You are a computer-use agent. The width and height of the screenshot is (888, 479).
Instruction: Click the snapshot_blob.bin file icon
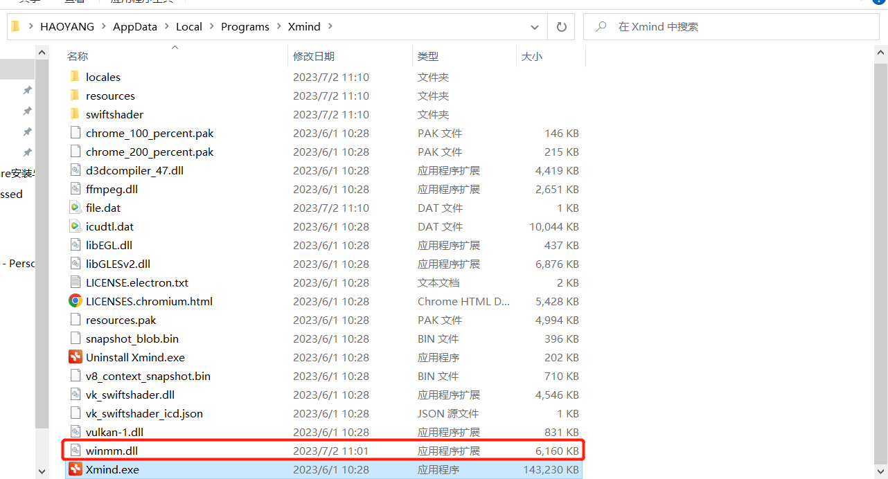75,338
